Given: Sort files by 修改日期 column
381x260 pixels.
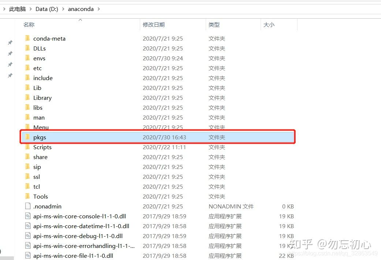Looking at the screenshot, I should point(154,25).
